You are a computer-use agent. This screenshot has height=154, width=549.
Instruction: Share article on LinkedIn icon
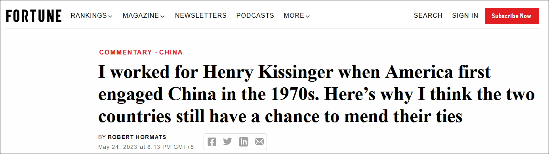pos(244,141)
